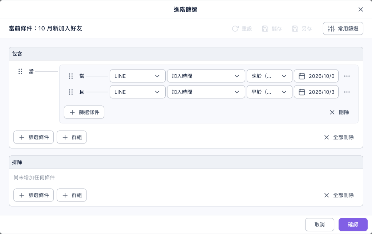Click the 確認 confirm button

(x=353, y=225)
